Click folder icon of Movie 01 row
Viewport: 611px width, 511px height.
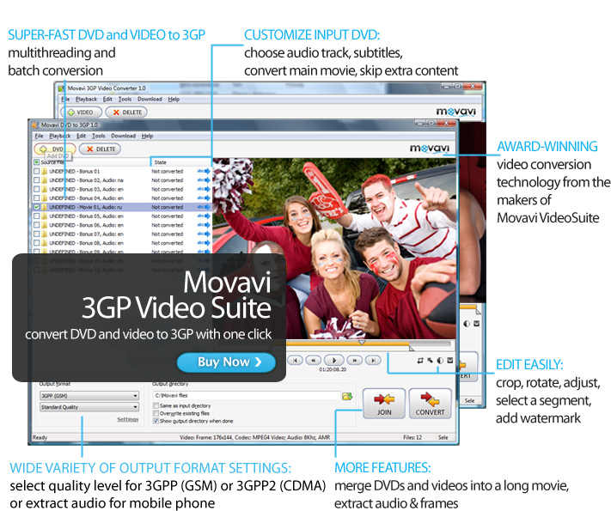tap(44, 207)
